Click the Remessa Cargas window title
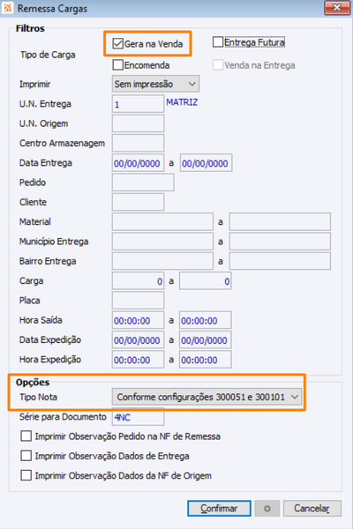The height and width of the screenshot is (529, 353). (x=52, y=9)
